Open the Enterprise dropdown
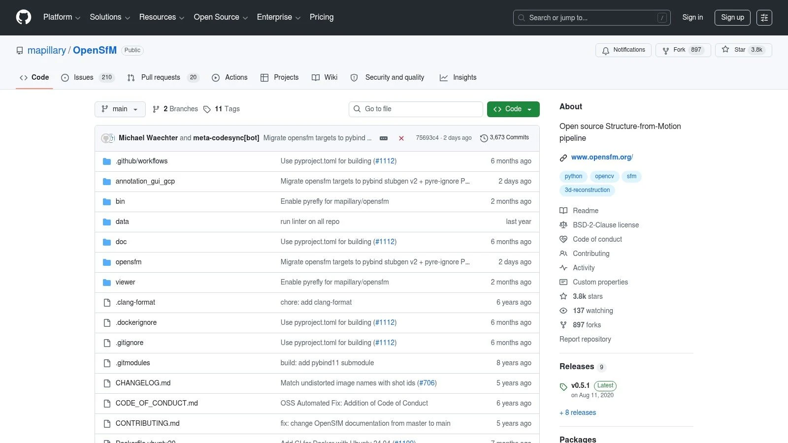Viewport: 788px width, 443px height. click(x=278, y=17)
